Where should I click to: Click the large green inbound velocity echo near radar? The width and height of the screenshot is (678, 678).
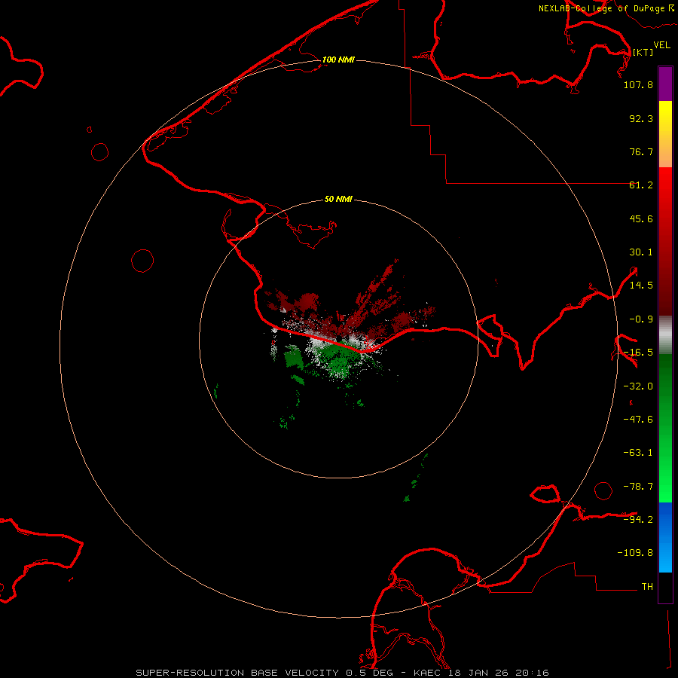coord(340,359)
